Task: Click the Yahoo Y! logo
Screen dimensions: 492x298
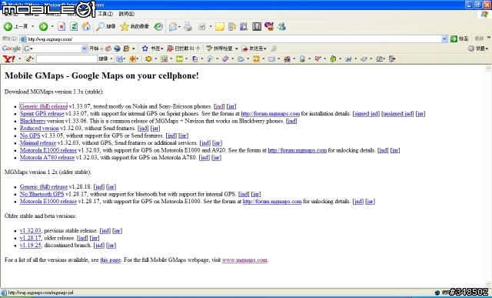Action: point(8,59)
